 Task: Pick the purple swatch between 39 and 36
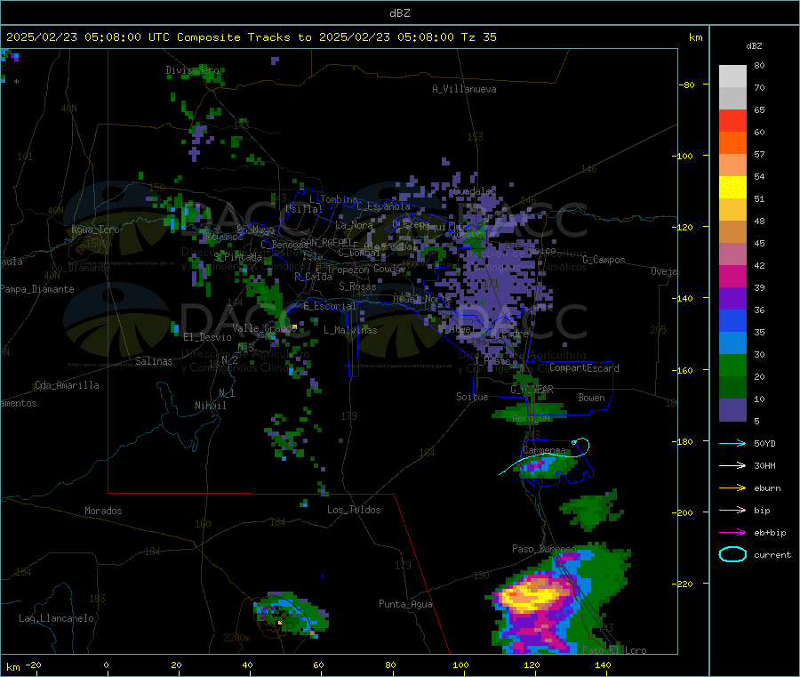(x=732, y=299)
